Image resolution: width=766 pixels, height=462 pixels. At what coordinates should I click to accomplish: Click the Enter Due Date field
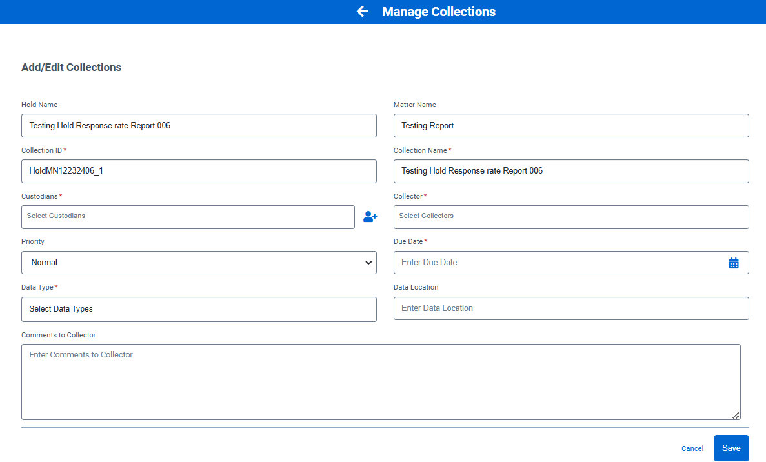pyautogui.click(x=571, y=263)
